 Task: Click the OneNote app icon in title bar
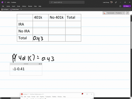[2, 2]
